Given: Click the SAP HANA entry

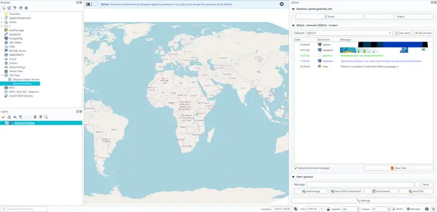Looking at the screenshot, I should pyautogui.click(x=15, y=43).
